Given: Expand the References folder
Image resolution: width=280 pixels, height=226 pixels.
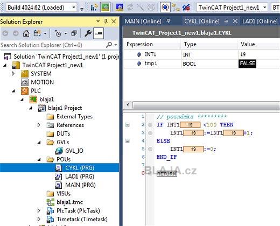Looking at the screenshot, I should (x=39, y=125).
